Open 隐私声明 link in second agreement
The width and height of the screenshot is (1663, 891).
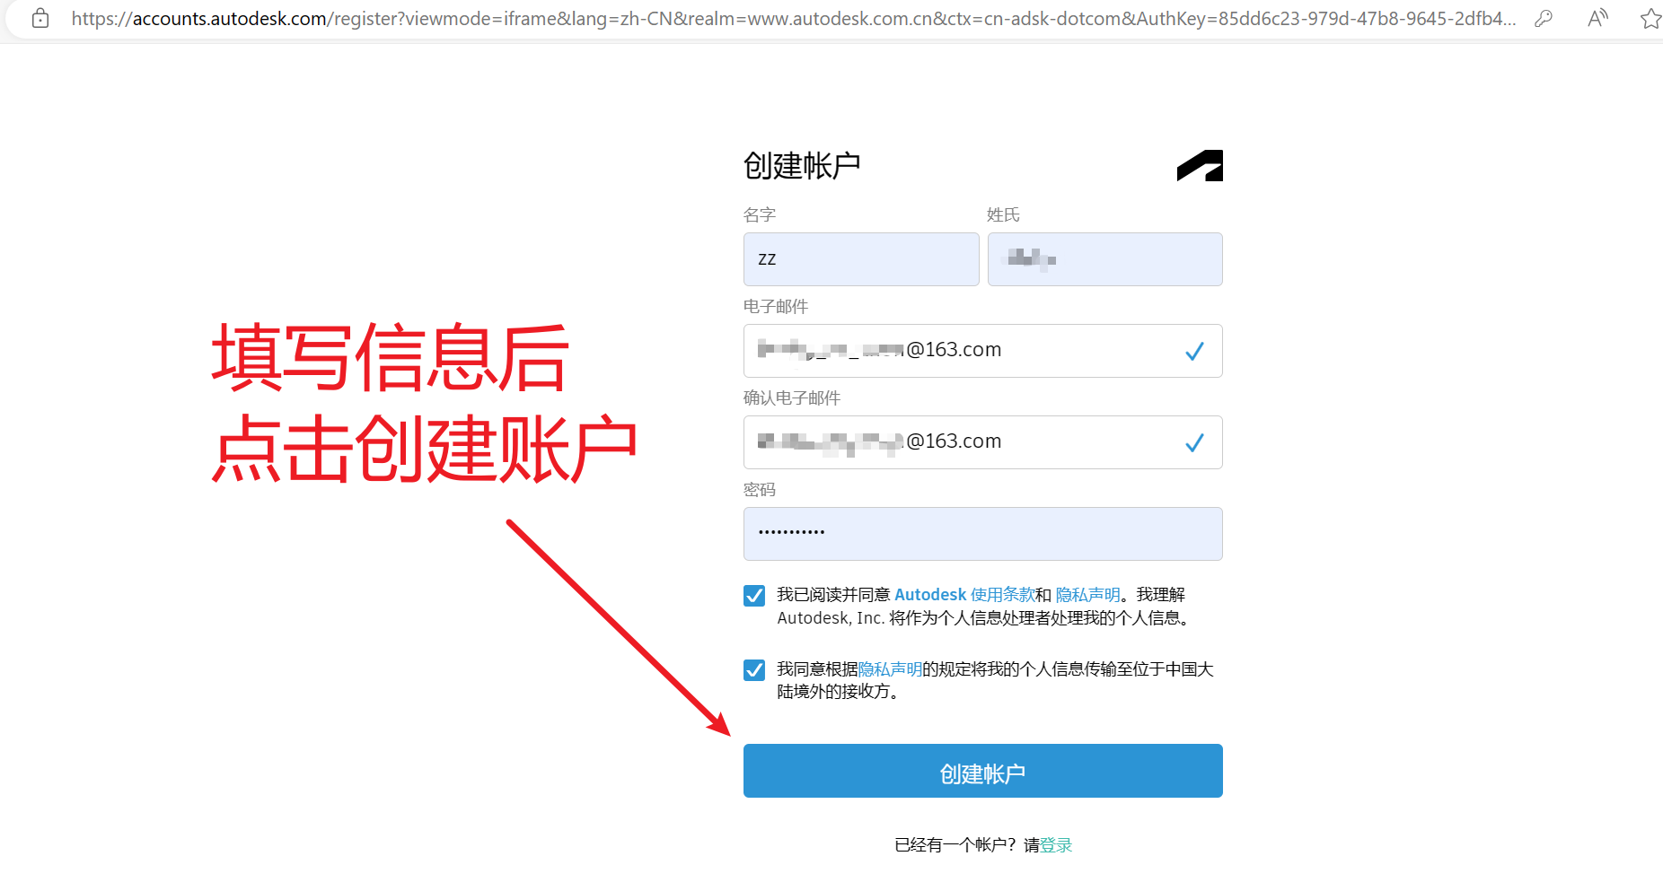click(x=890, y=669)
